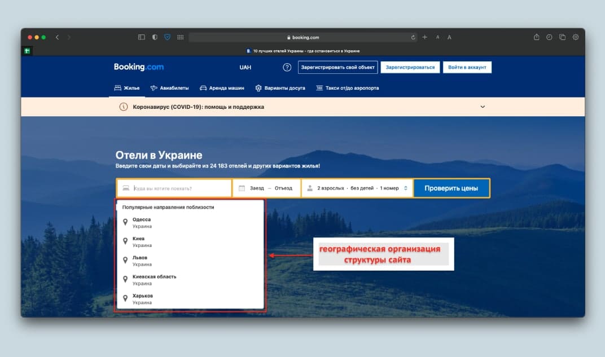The height and width of the screenshot is (357, 605).
Task: Click Зарегистрировать свой объект button
Action: (337, 68)
